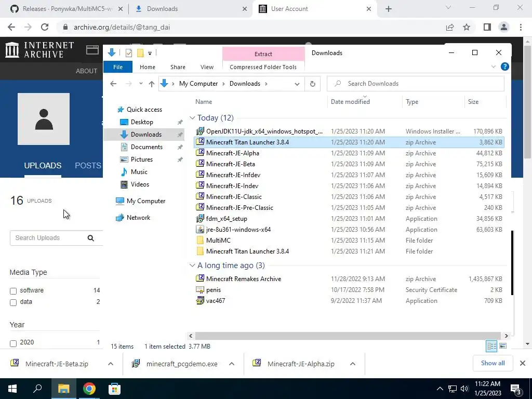This screenshot has width=532, height=399.
Task: Click Show all downloads button
Action: [x=493, y=363]
